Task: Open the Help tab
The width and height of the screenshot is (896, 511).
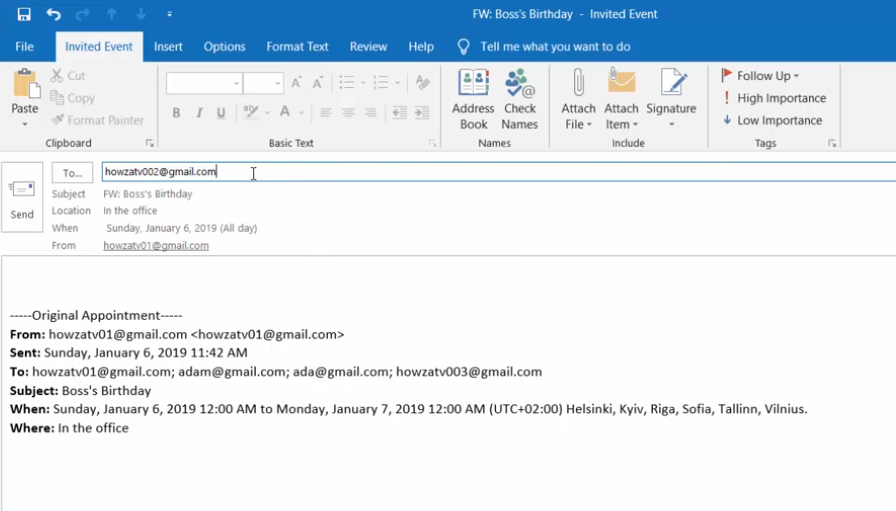Action: point(421,47)
